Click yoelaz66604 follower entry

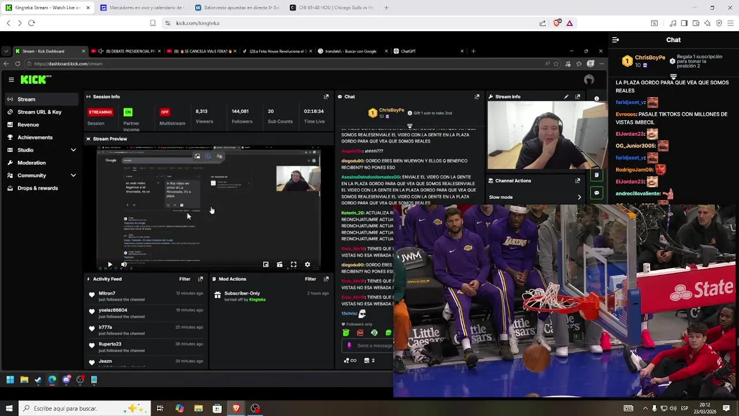click(x=113, y=310)
